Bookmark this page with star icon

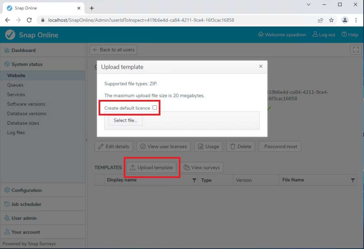[x=331, y=20]
